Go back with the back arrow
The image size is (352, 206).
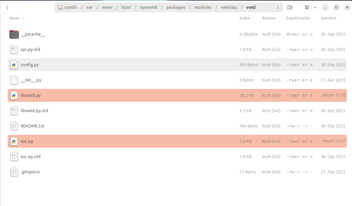[x=7, y=7]
